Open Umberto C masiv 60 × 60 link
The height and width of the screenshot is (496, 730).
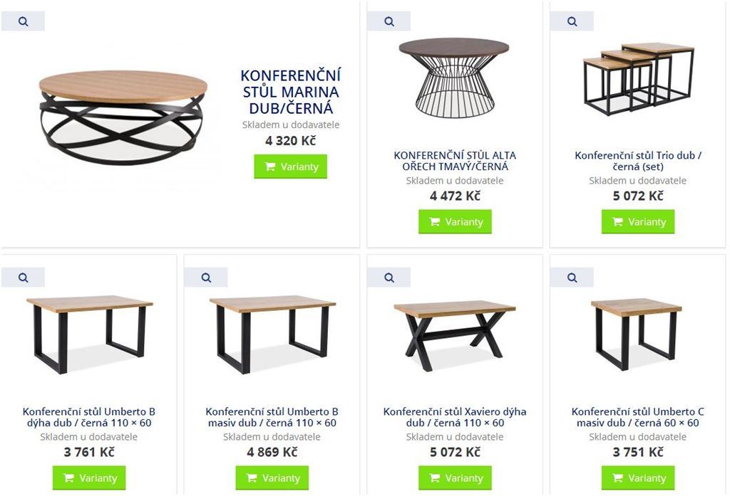tap(638, 417)
